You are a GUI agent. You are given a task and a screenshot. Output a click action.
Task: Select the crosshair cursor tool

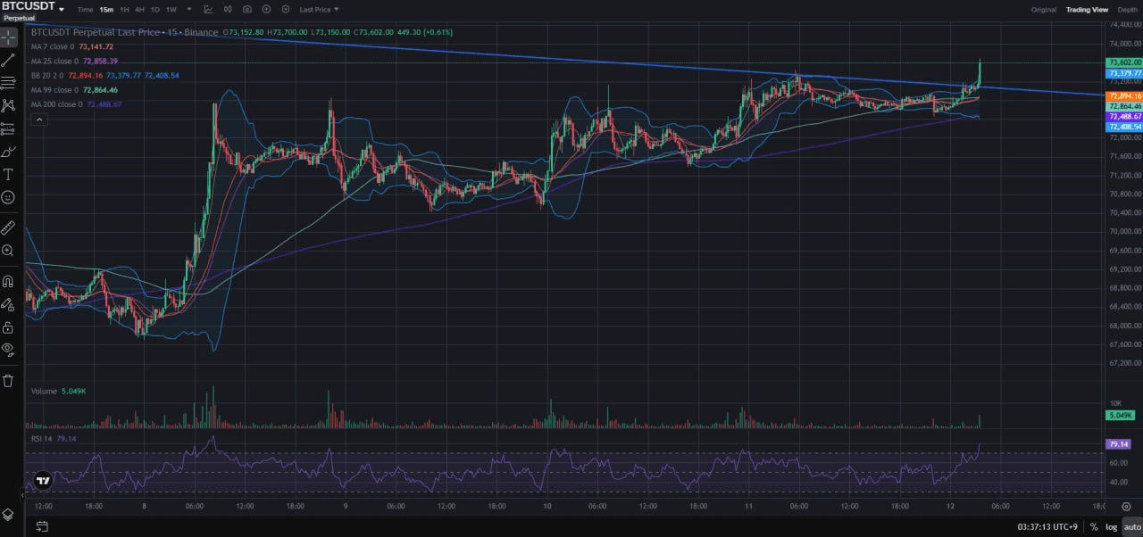click(x=8, y=37)
